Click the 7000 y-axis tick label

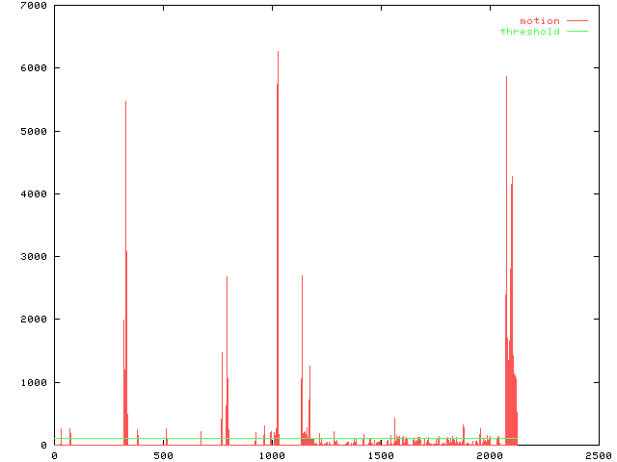click(33, 6)
